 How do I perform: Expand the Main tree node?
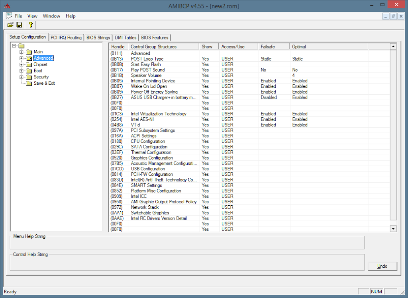22,52
